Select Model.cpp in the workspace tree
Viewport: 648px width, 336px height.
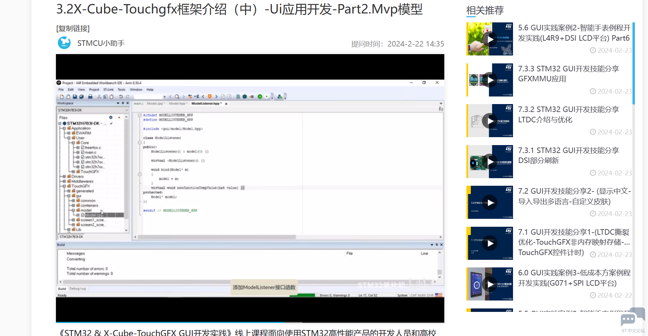(94, 215)
